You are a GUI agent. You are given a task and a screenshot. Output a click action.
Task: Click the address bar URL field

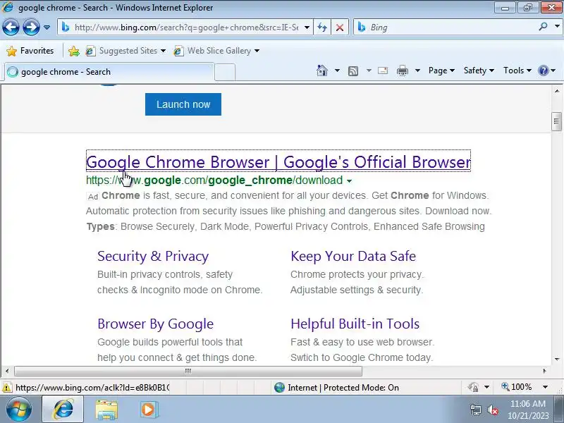pyautogui.click(x=186, y=27)
